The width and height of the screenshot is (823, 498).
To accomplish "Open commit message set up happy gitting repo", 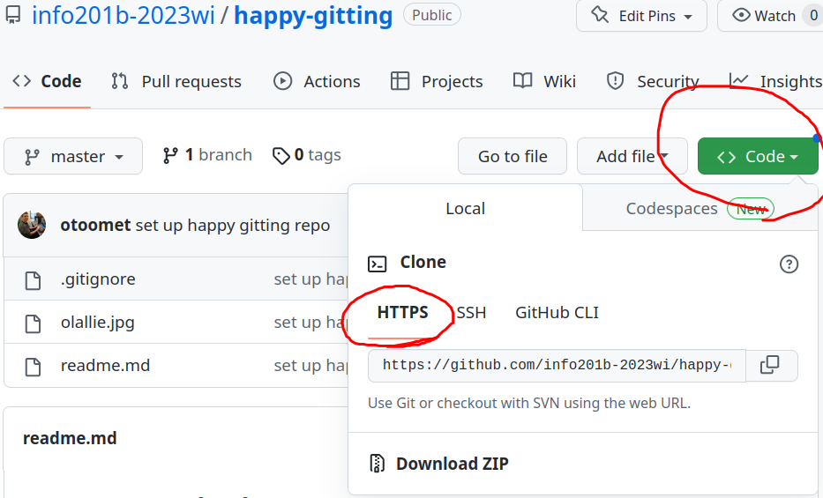I will (233, 225).
